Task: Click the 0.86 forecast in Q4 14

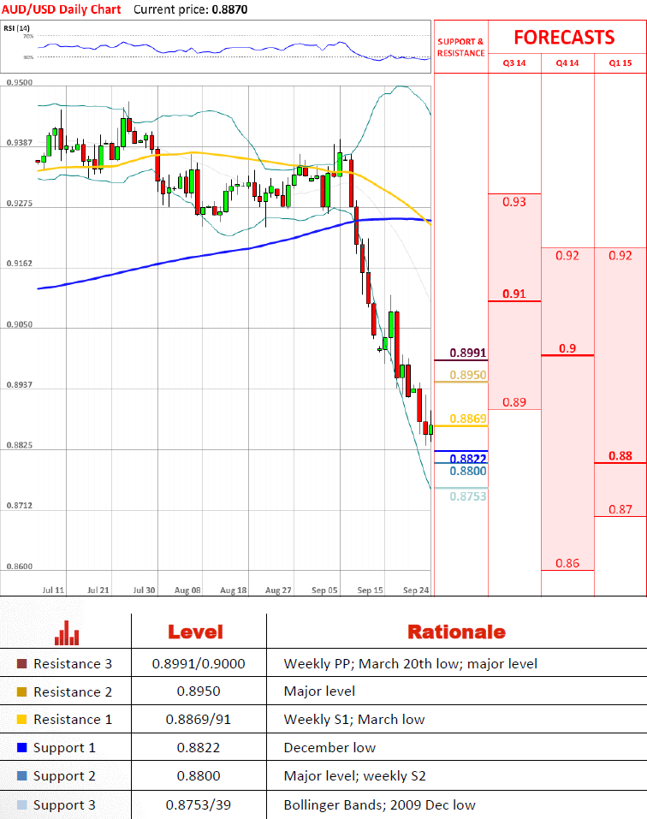Action: tap(567, 563)
